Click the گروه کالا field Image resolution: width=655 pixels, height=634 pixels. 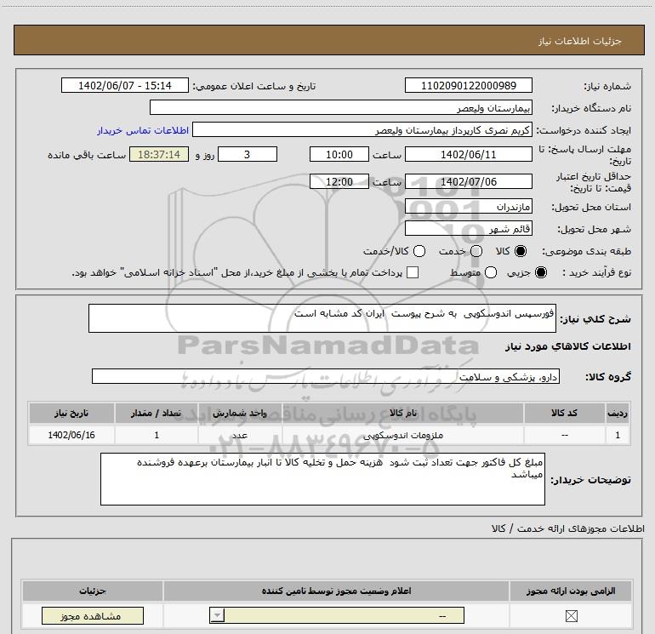pos(326,376)
